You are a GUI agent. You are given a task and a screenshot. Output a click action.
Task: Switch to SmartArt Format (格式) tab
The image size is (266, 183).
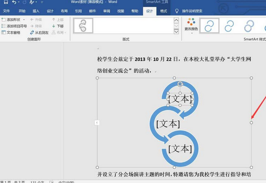[163, 11]
